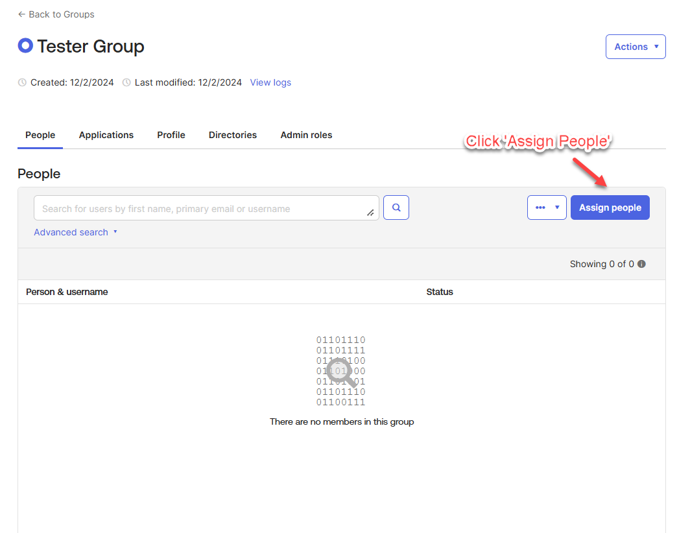Click the resize handle in the search box
This screenshot has width=690, height=533.
(x=370, y=213)
